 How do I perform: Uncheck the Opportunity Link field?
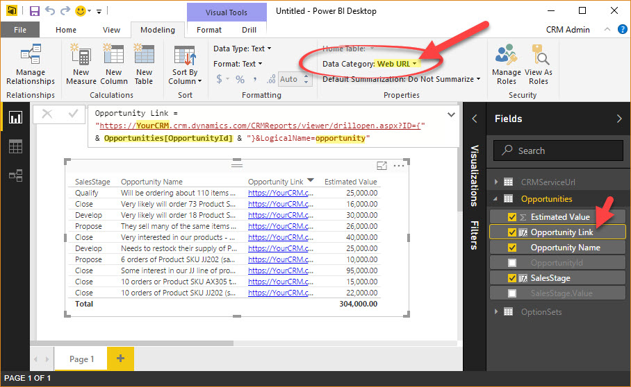[x=512, y=232]
